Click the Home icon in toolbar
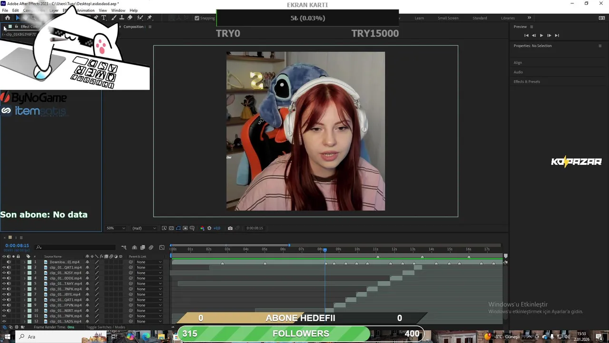The width and height of the screenshot is (609, 343). click(8, 18)
